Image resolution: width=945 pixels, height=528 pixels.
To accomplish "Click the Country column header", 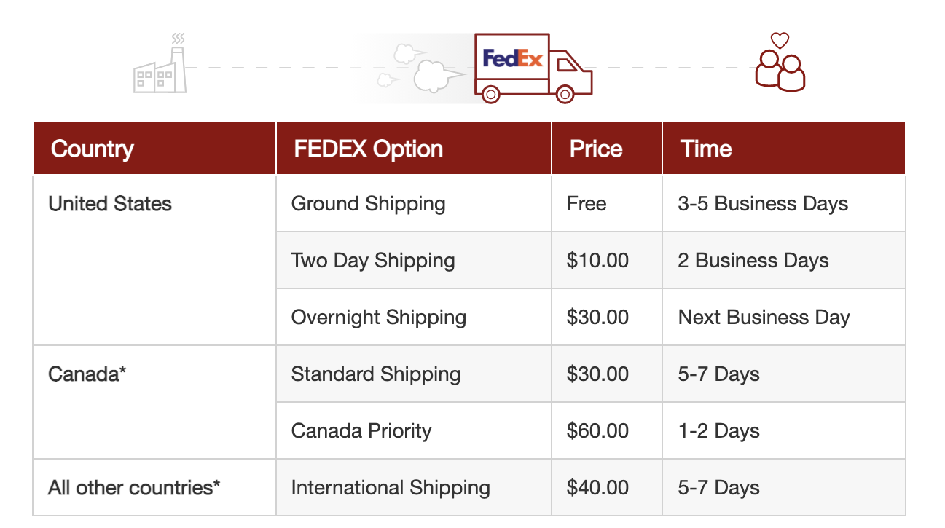I will pyautogui.click(x=154, y=149).
